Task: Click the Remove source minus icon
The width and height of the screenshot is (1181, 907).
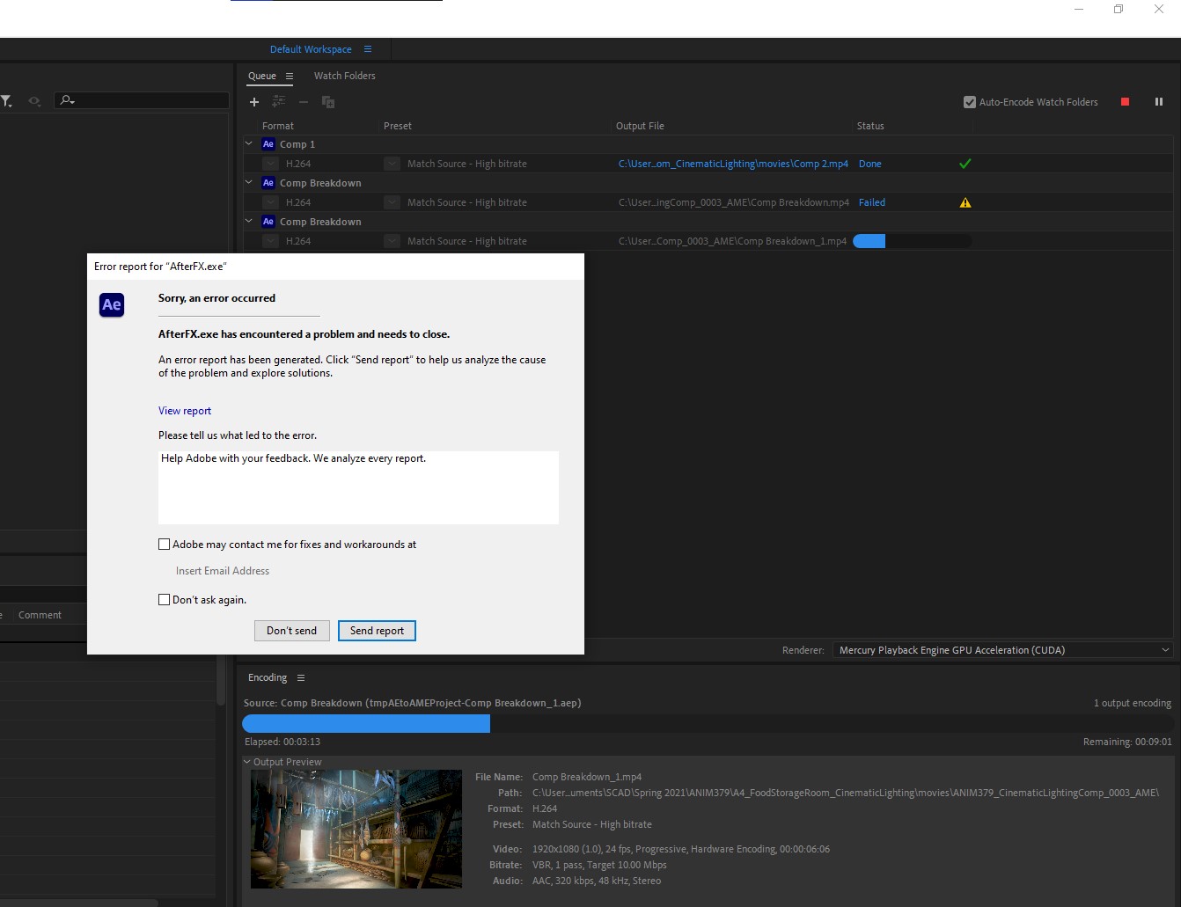Action: (304, 102)
